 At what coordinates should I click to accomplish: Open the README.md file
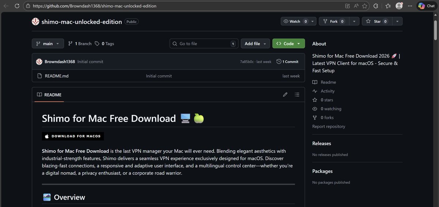coord(57,76)
